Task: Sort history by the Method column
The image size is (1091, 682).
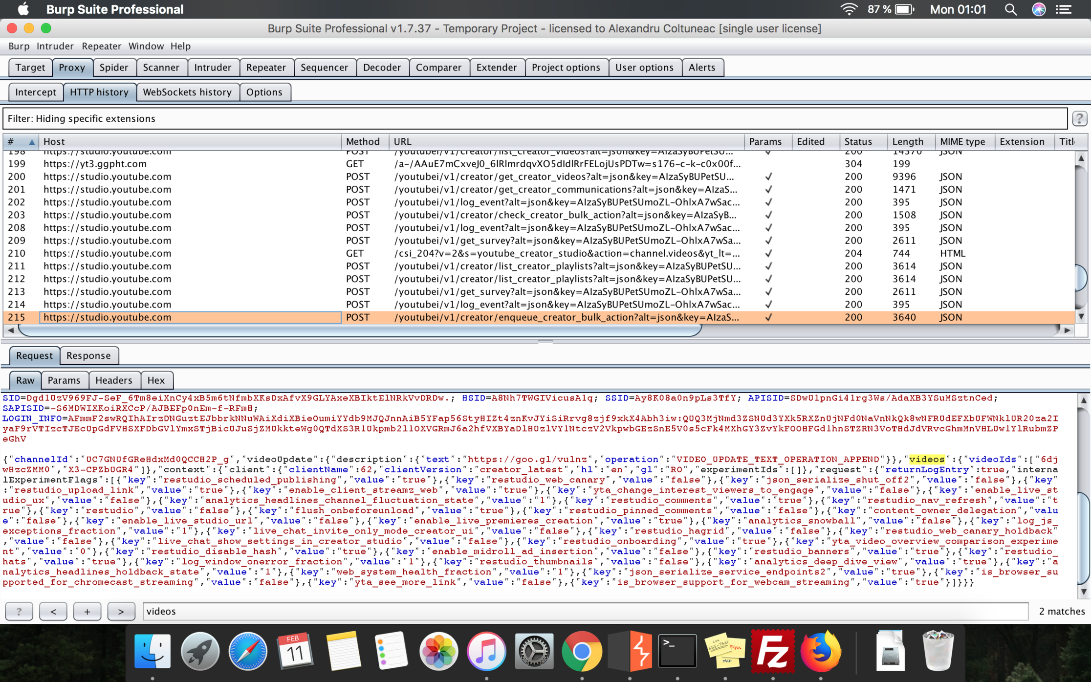Action: click(x=365, y=142)
